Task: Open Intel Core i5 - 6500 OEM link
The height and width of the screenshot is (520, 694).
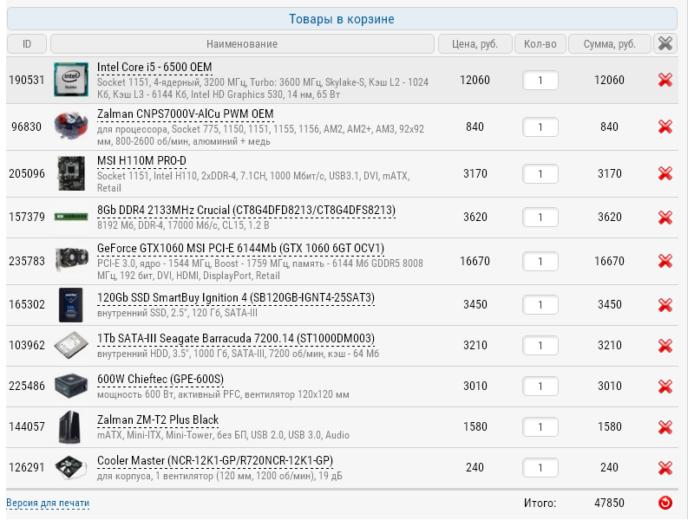Action: (154, 68)
